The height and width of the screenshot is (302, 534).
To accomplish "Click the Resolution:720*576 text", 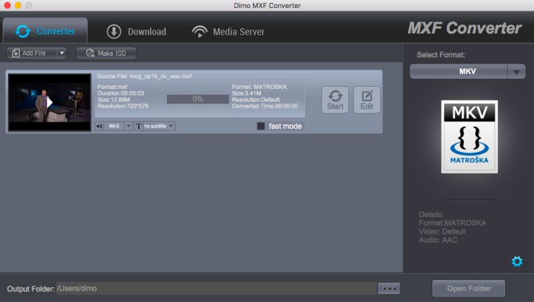I will (123, 106).
